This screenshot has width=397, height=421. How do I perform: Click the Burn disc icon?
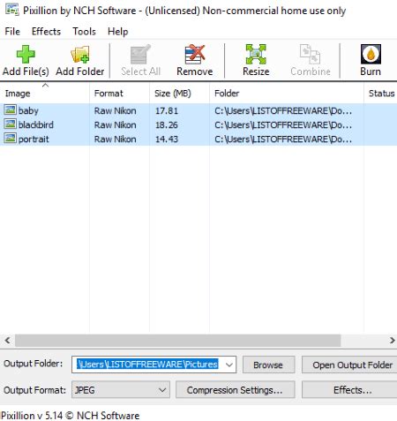(x=371, y=54)
